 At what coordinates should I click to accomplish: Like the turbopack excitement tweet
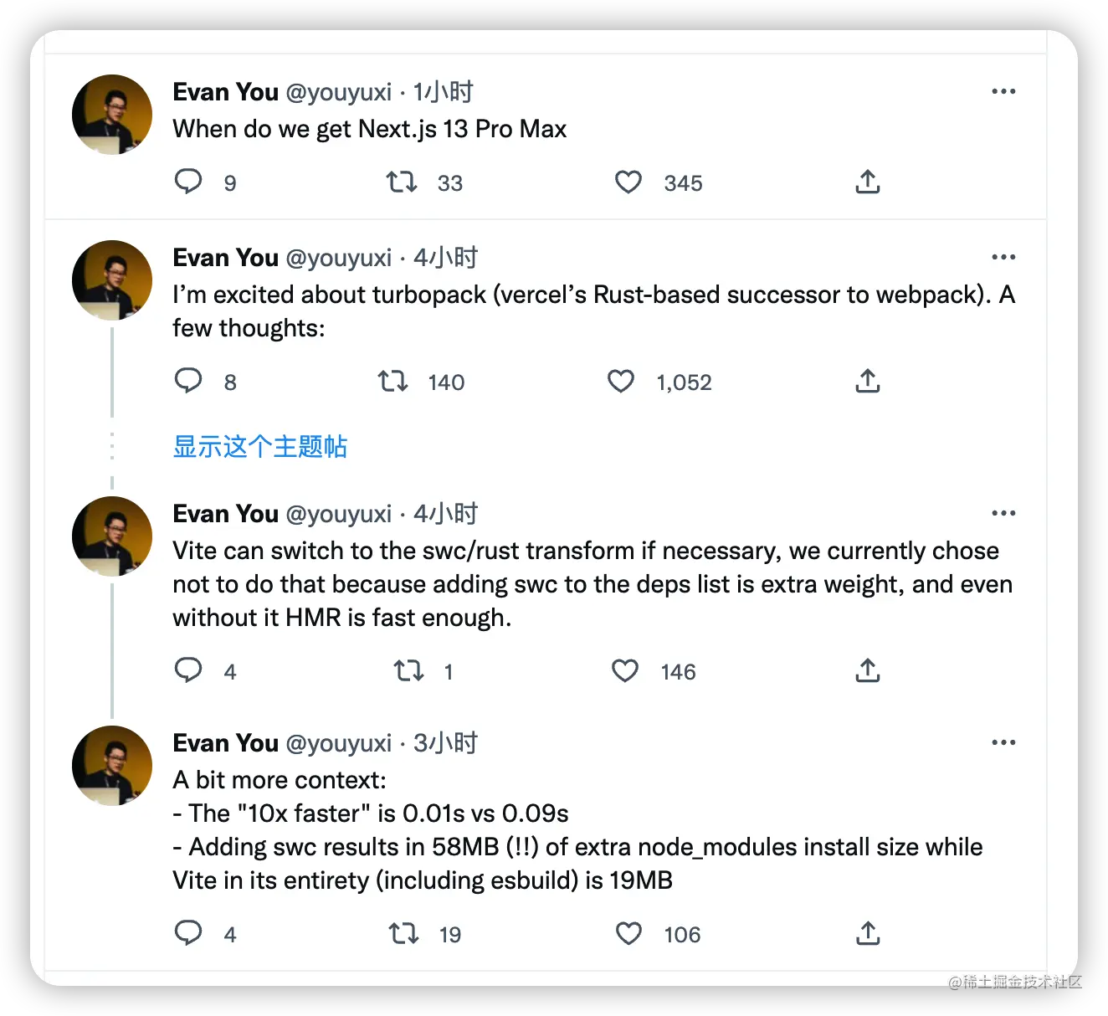point(621,382)
